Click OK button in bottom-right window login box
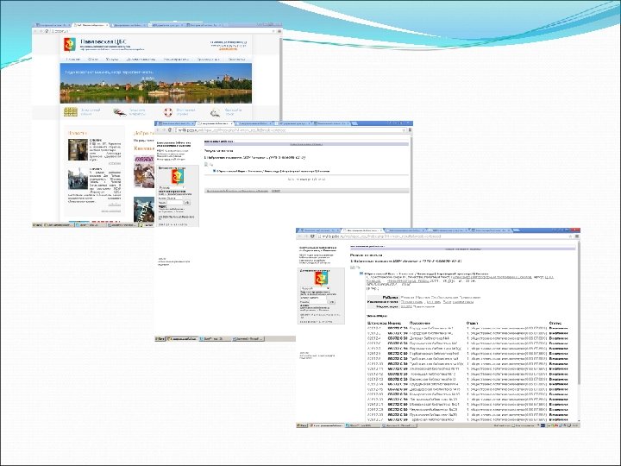 332,302
